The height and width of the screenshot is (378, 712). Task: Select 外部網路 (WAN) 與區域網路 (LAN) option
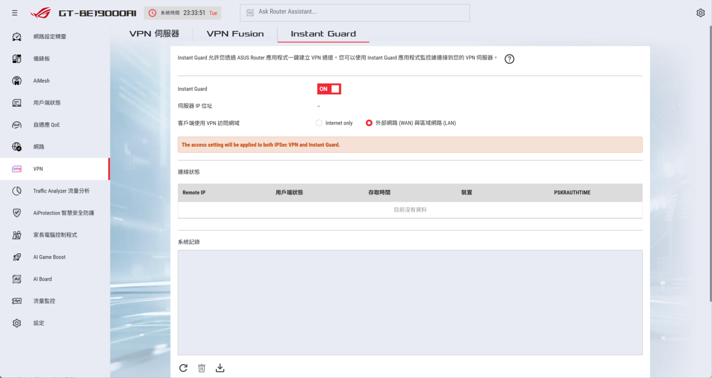click(x=369, y=123)
